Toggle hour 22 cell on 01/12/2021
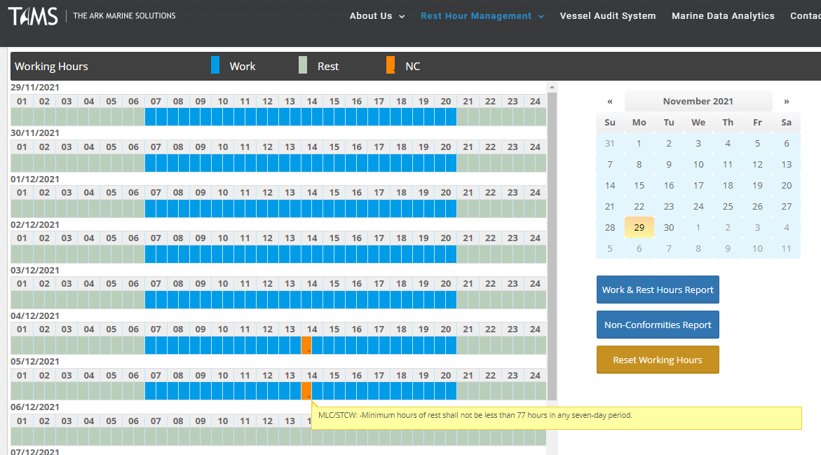The width and height of the screenshot is (821, 455). point(490,208)
